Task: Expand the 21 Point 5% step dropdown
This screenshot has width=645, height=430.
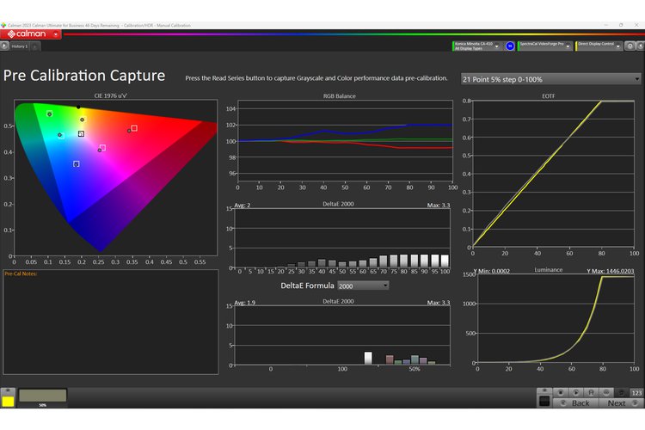Action: [x=551, y=79]
